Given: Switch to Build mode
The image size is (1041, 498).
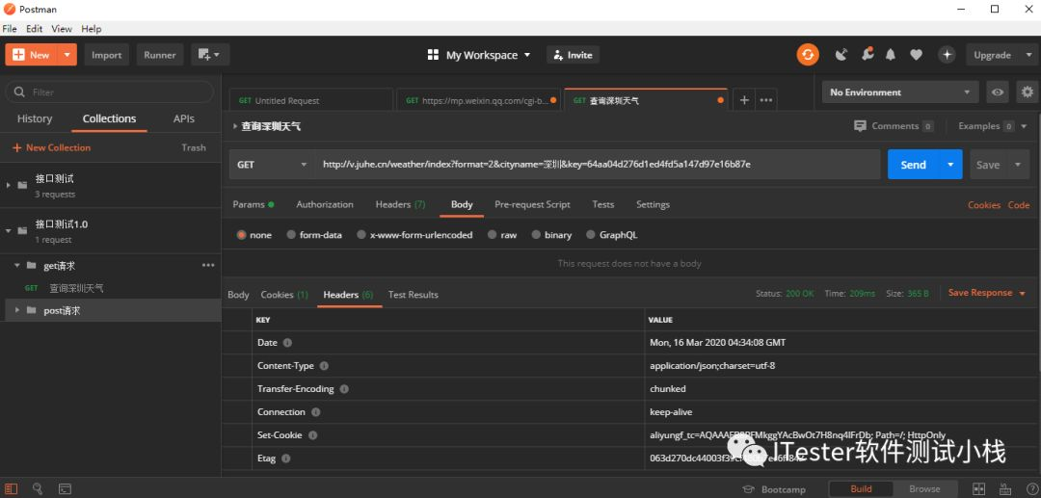Looking at the screenshot, I should (x=861, y=488).
